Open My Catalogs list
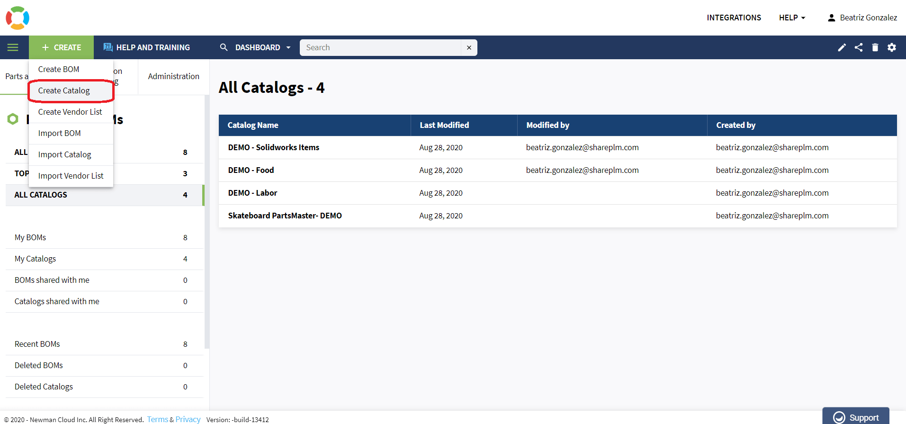This screenshot has width=906, height=424. [x=105, y=259]
